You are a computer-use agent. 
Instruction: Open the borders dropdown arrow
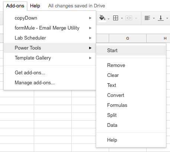tap(122, 18)
